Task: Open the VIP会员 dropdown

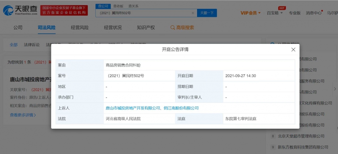Action: (x=250, y=13)
